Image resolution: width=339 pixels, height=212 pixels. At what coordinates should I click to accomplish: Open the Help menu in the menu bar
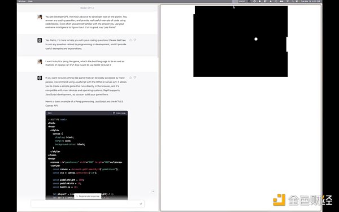pos(31,1)
